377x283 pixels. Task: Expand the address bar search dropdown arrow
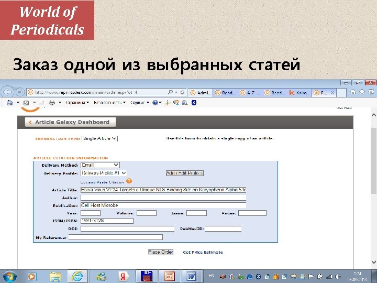click(176, 92)
